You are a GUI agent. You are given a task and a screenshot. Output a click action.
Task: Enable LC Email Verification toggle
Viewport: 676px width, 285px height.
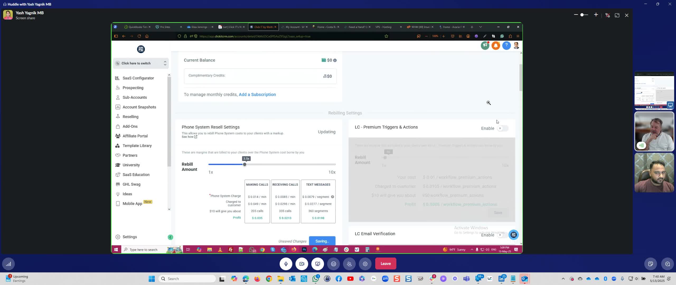coord(502,235)
